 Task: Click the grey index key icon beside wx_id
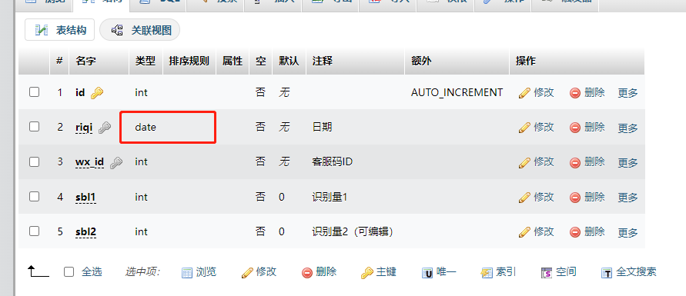(x=116, y=162)
